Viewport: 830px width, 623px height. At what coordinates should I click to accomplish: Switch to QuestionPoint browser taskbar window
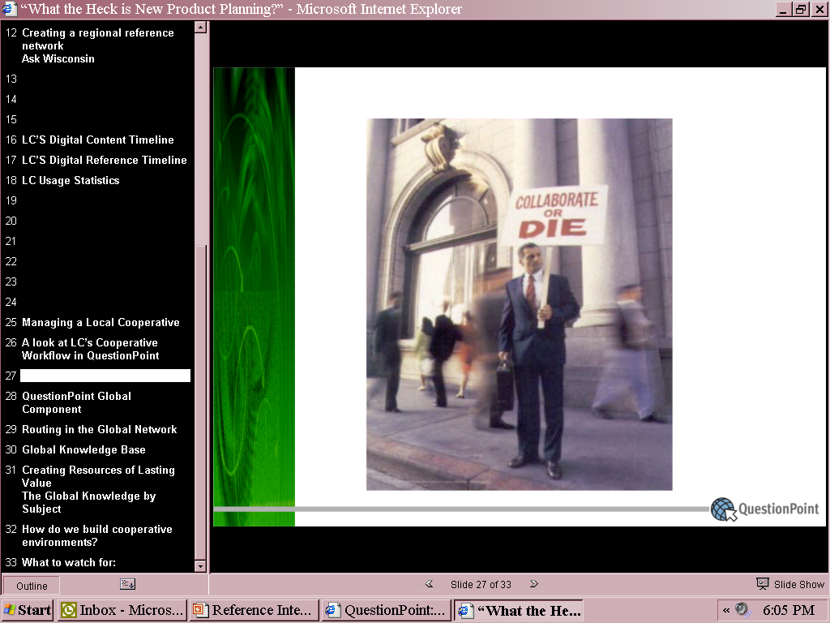[x=387, y=610]
